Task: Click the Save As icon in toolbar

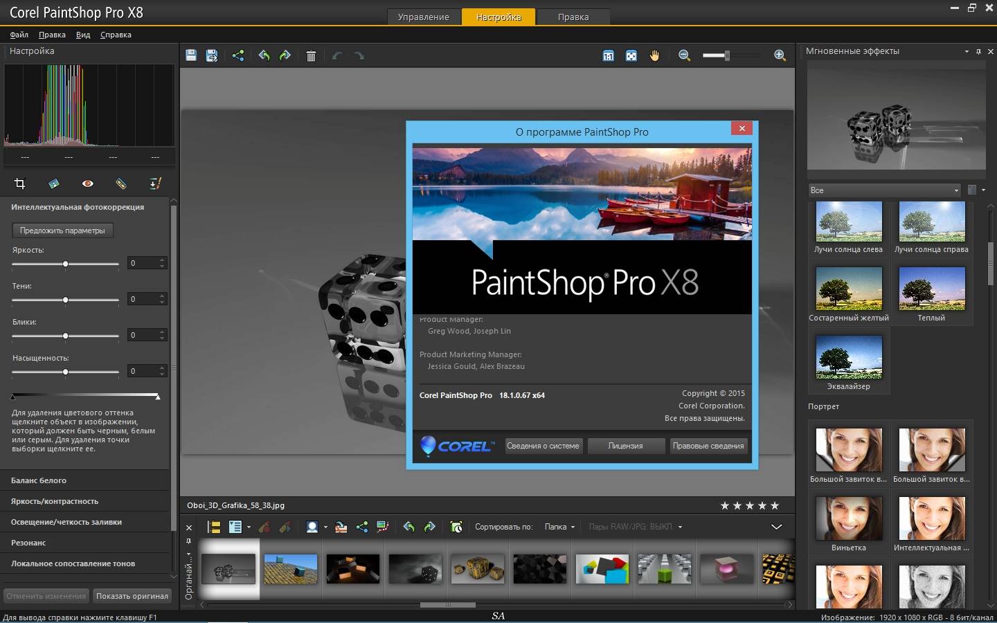Action: click(212, 55)
